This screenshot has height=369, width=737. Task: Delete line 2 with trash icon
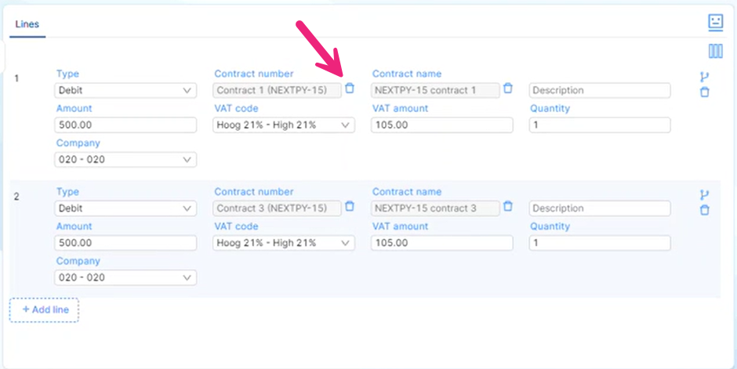click(x=704, y=210)
